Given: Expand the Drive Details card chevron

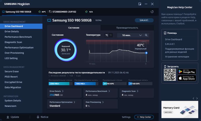Looking at the screenshot, I should coord(63,91).
